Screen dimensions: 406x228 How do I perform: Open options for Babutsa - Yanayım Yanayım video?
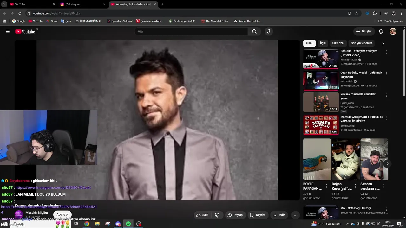point(386,52)
